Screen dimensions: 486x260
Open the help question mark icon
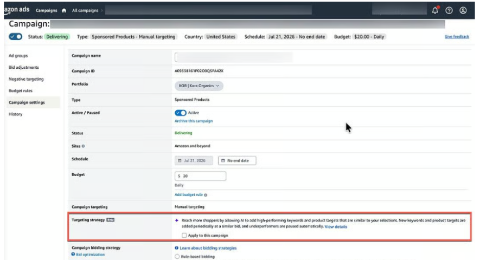click(x=449, y=10)
